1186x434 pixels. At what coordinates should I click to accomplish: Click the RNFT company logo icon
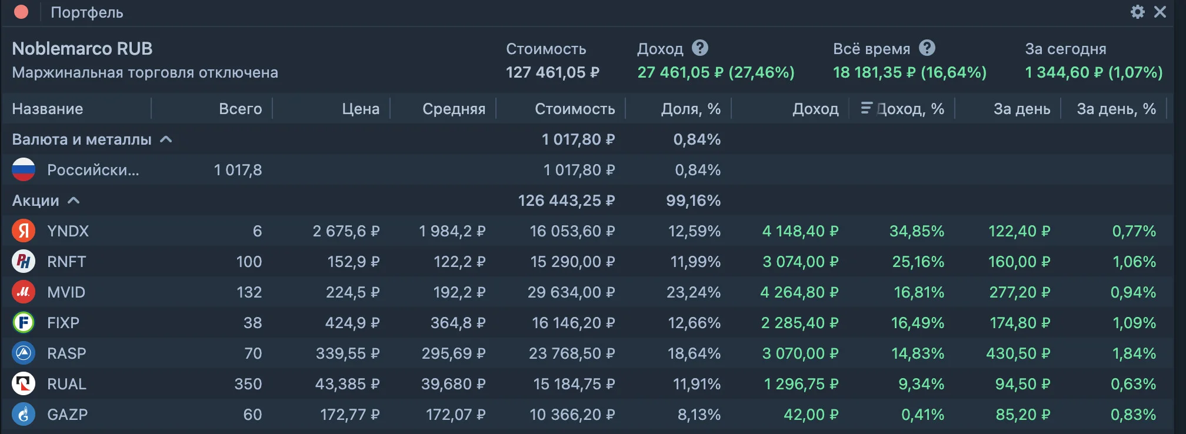pyautogui.click(x=24, y=262)
